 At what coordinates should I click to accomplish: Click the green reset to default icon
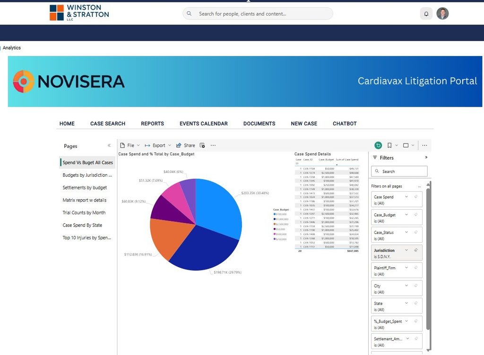(x=378, y=145)
